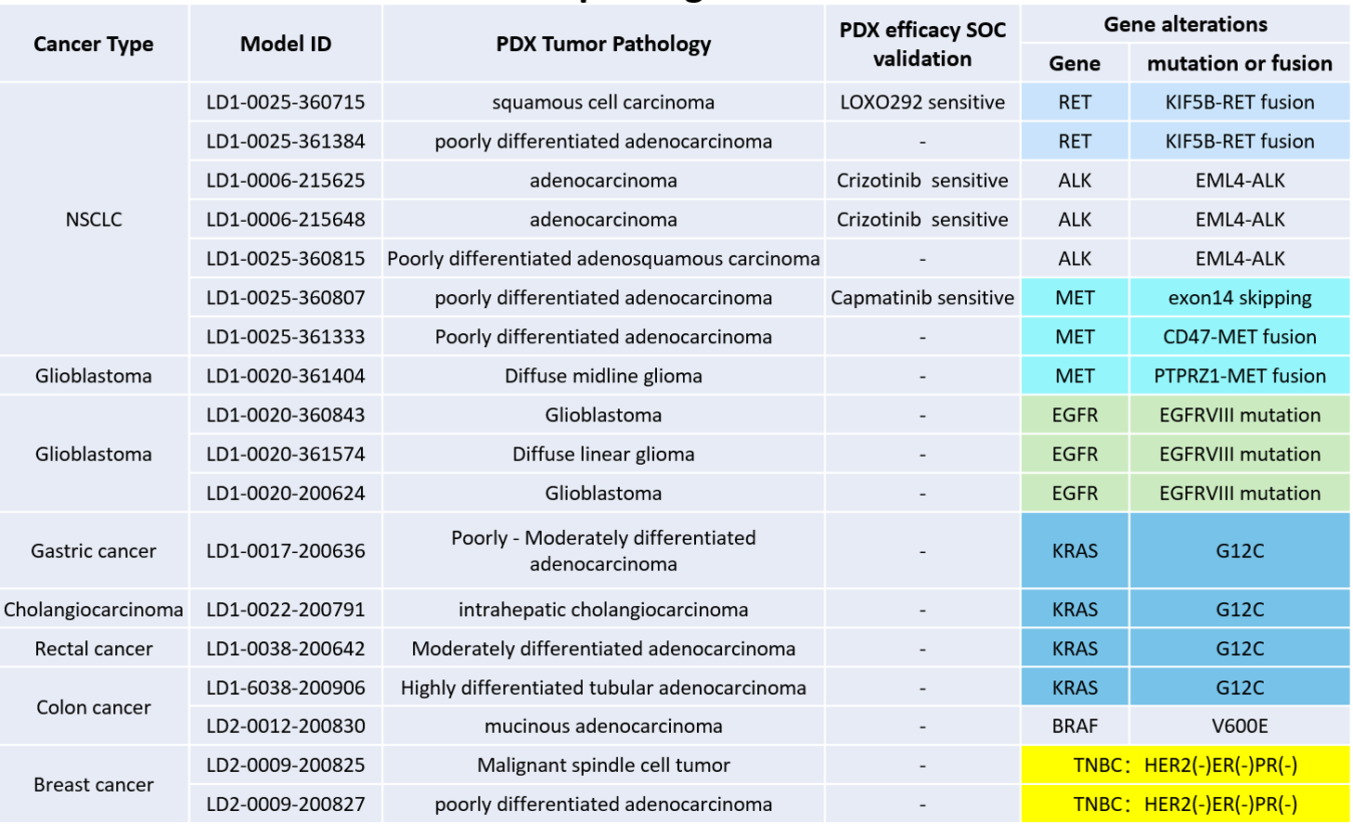Click the Gastric cancer row label
Image resolution: width=1353 pixels, height=824 pixels.
pyautogui.click(x=93, y=550)
